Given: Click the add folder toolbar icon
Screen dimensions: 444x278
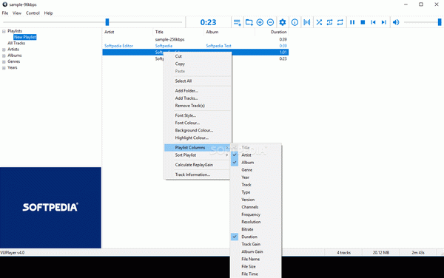Looking at the screenshot, I should coord(249,22).
